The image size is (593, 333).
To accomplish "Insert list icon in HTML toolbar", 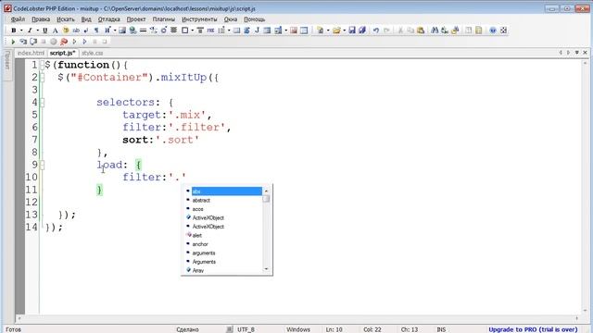I will point(221,31).
